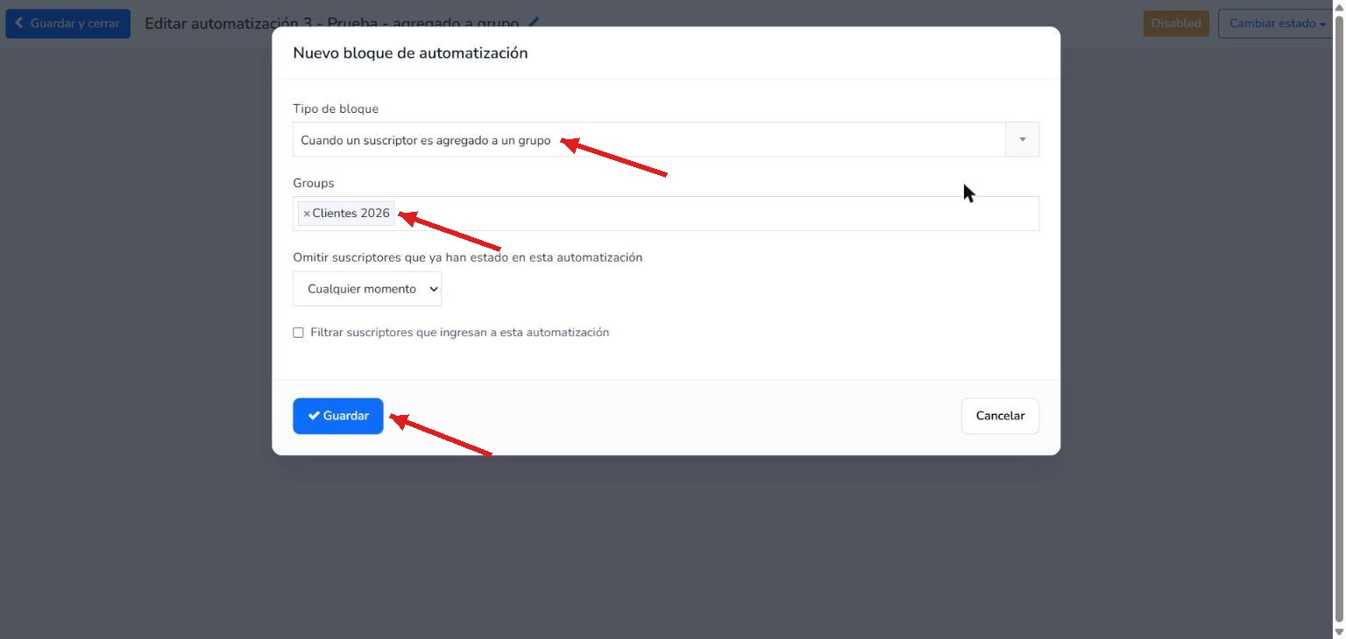Click 'Omitir suscriptores que ya han estado' label
The height and width of the screenshot is (639, 1346).
(468, 258)
